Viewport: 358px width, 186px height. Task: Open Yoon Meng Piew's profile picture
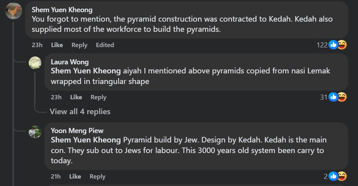pos(35,132)
